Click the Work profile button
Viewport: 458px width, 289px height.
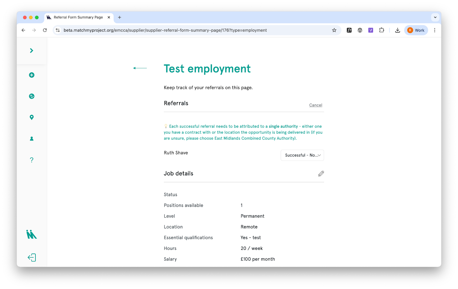pos(416,30)
